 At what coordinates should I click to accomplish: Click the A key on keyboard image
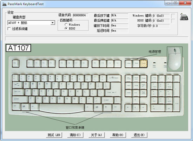point(28,92)
